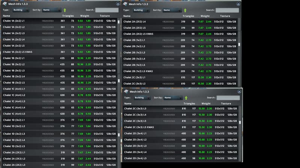The height and width of the screenshot is (168, 300).
Task: Close the bottom-right Mesh Info panel
Action: pos(239,91)
